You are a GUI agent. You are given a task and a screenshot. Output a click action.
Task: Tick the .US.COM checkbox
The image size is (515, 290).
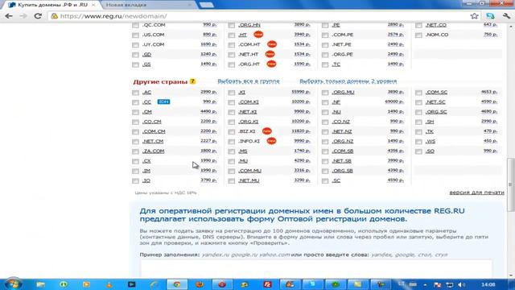point(135,35)
